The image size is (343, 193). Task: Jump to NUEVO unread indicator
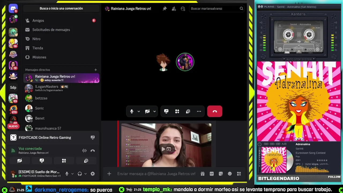click(13, 126)
